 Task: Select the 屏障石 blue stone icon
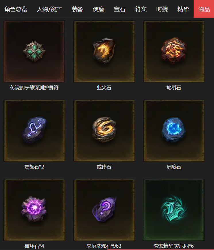click(173, 130)
